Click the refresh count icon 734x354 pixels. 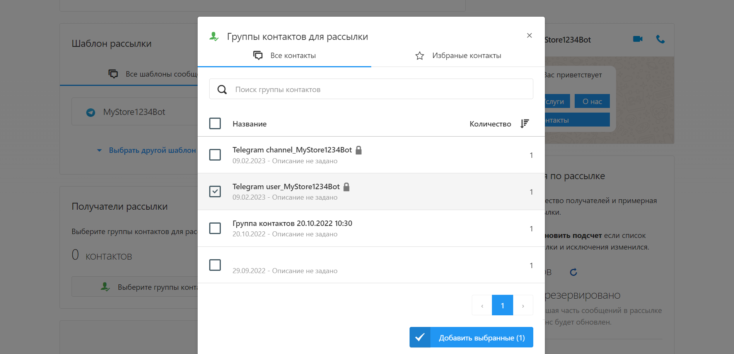click(574, 272)
